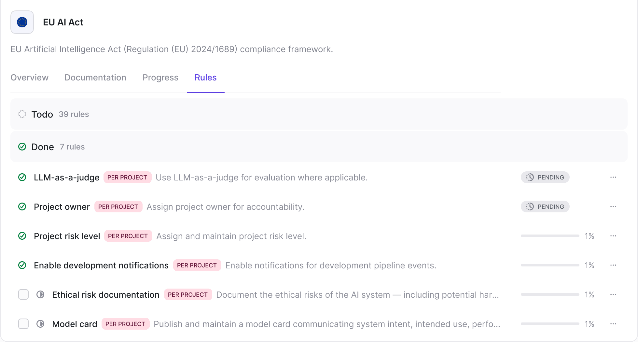Open Enable development notifications rule
This screenshot has height=342, width=638.
[x=101, y=265]
